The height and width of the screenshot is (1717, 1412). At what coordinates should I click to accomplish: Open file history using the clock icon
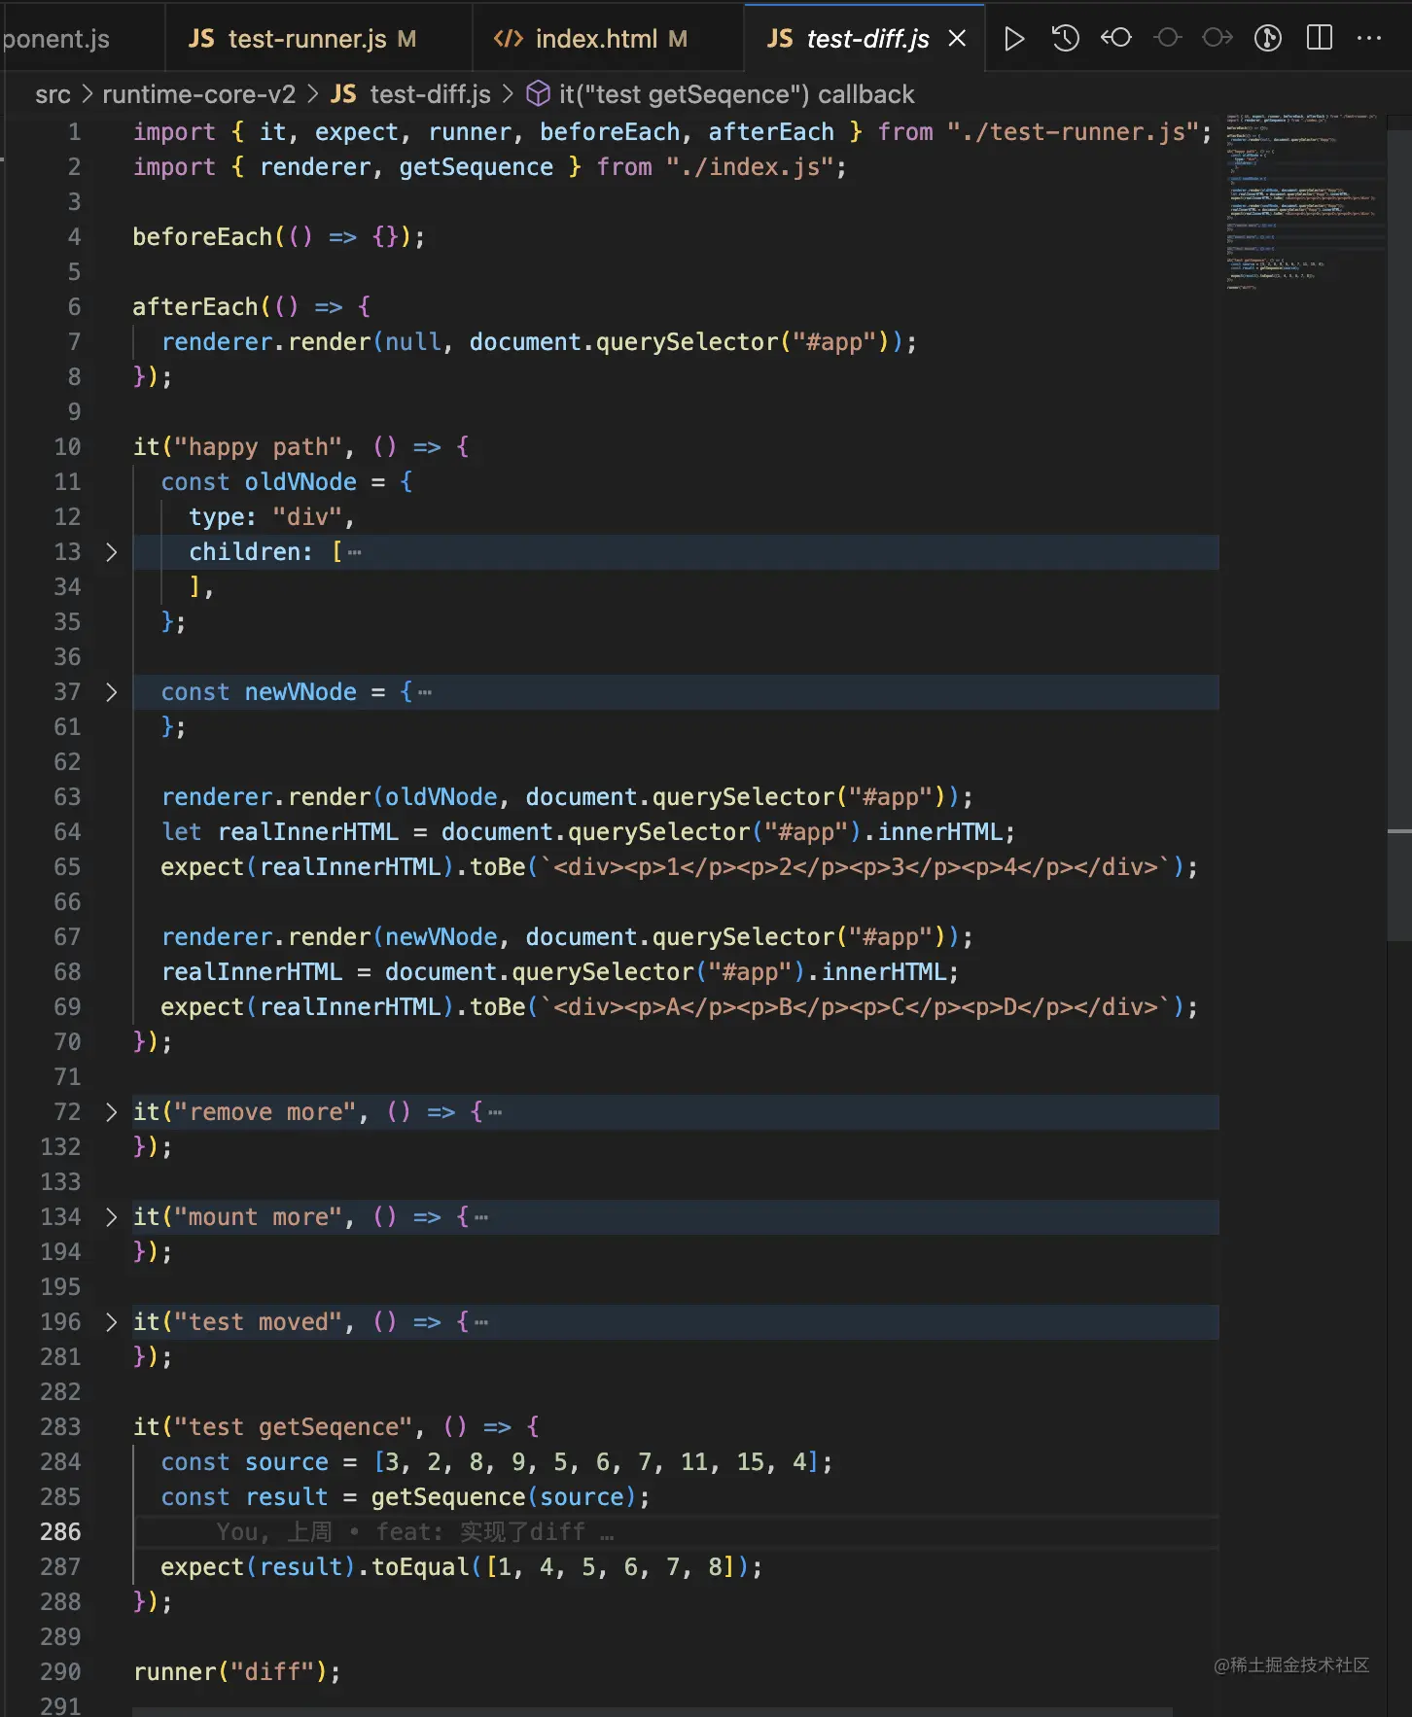tap(1066, 38)
